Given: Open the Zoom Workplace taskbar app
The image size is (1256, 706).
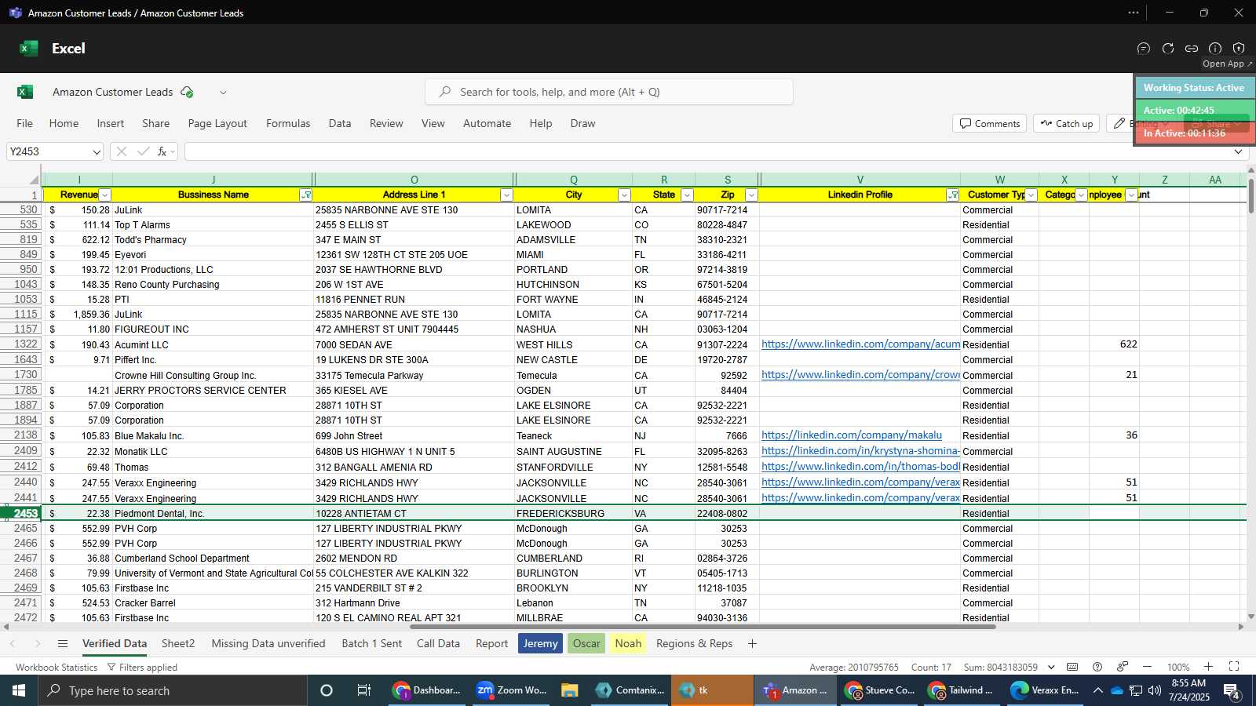Looking at the screenshot, I should pyautogui.click(x=511, y=690).
